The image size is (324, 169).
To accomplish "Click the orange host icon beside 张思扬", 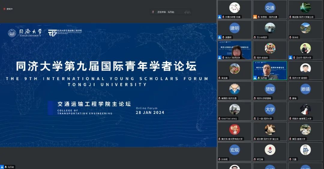I will click(255, 17).
